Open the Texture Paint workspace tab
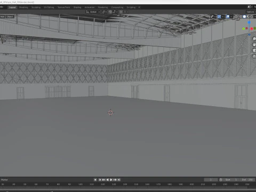Viewport: 256px width, 192px height. tap(63, 7)
